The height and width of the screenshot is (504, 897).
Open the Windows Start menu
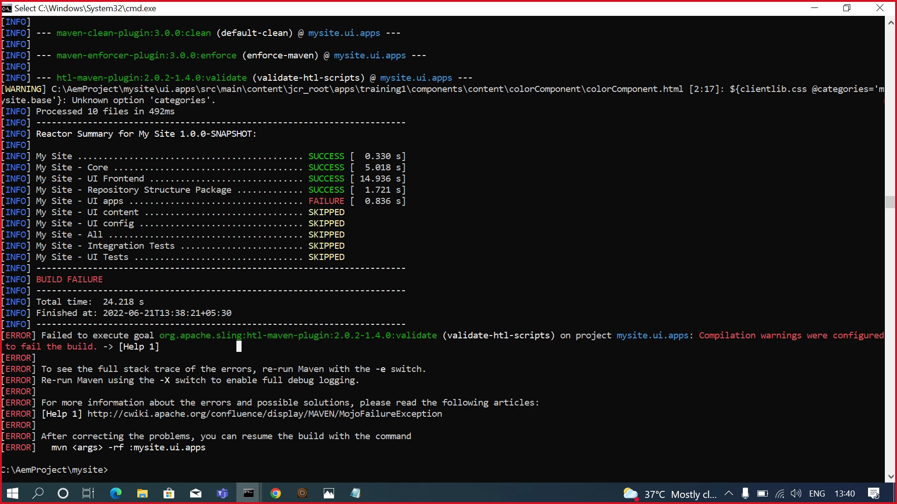[13, 493]
